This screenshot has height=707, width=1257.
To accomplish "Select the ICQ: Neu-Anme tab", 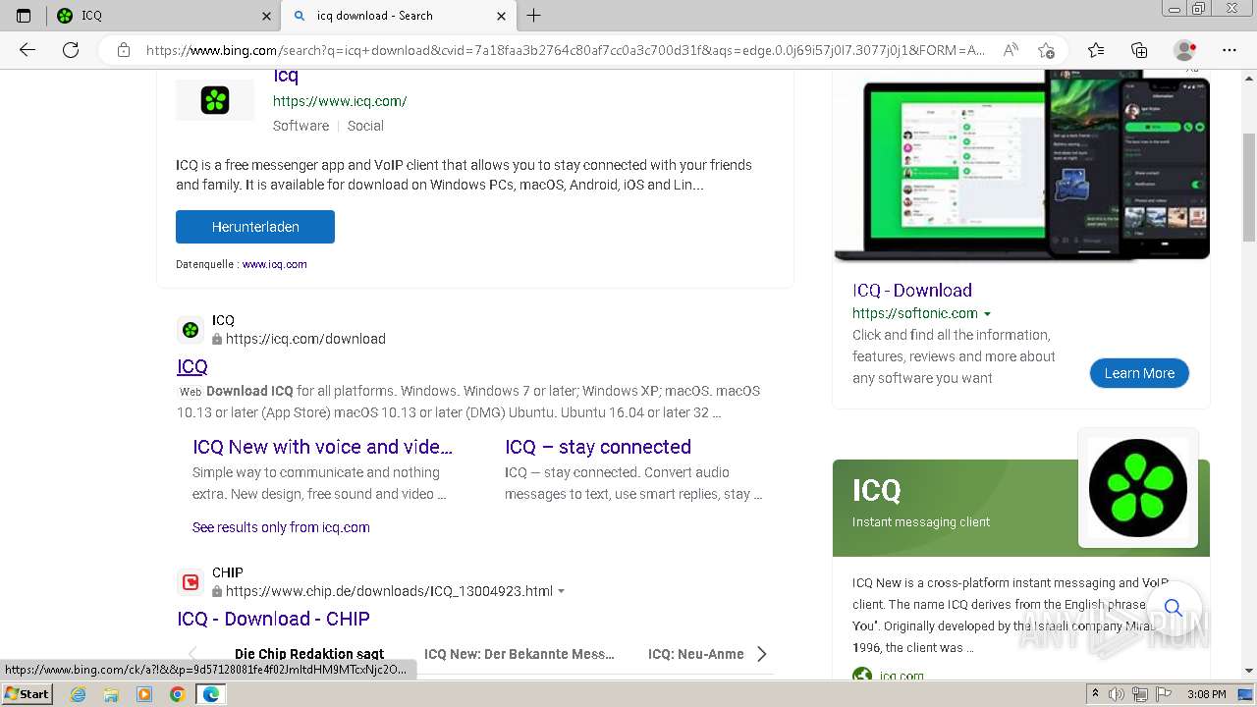I will click(696, 654).
